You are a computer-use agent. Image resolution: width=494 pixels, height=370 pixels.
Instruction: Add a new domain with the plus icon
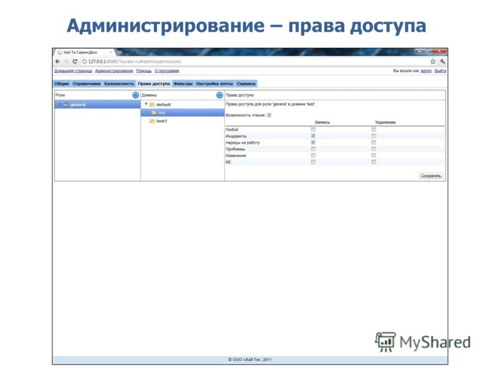tap(220, 95)
